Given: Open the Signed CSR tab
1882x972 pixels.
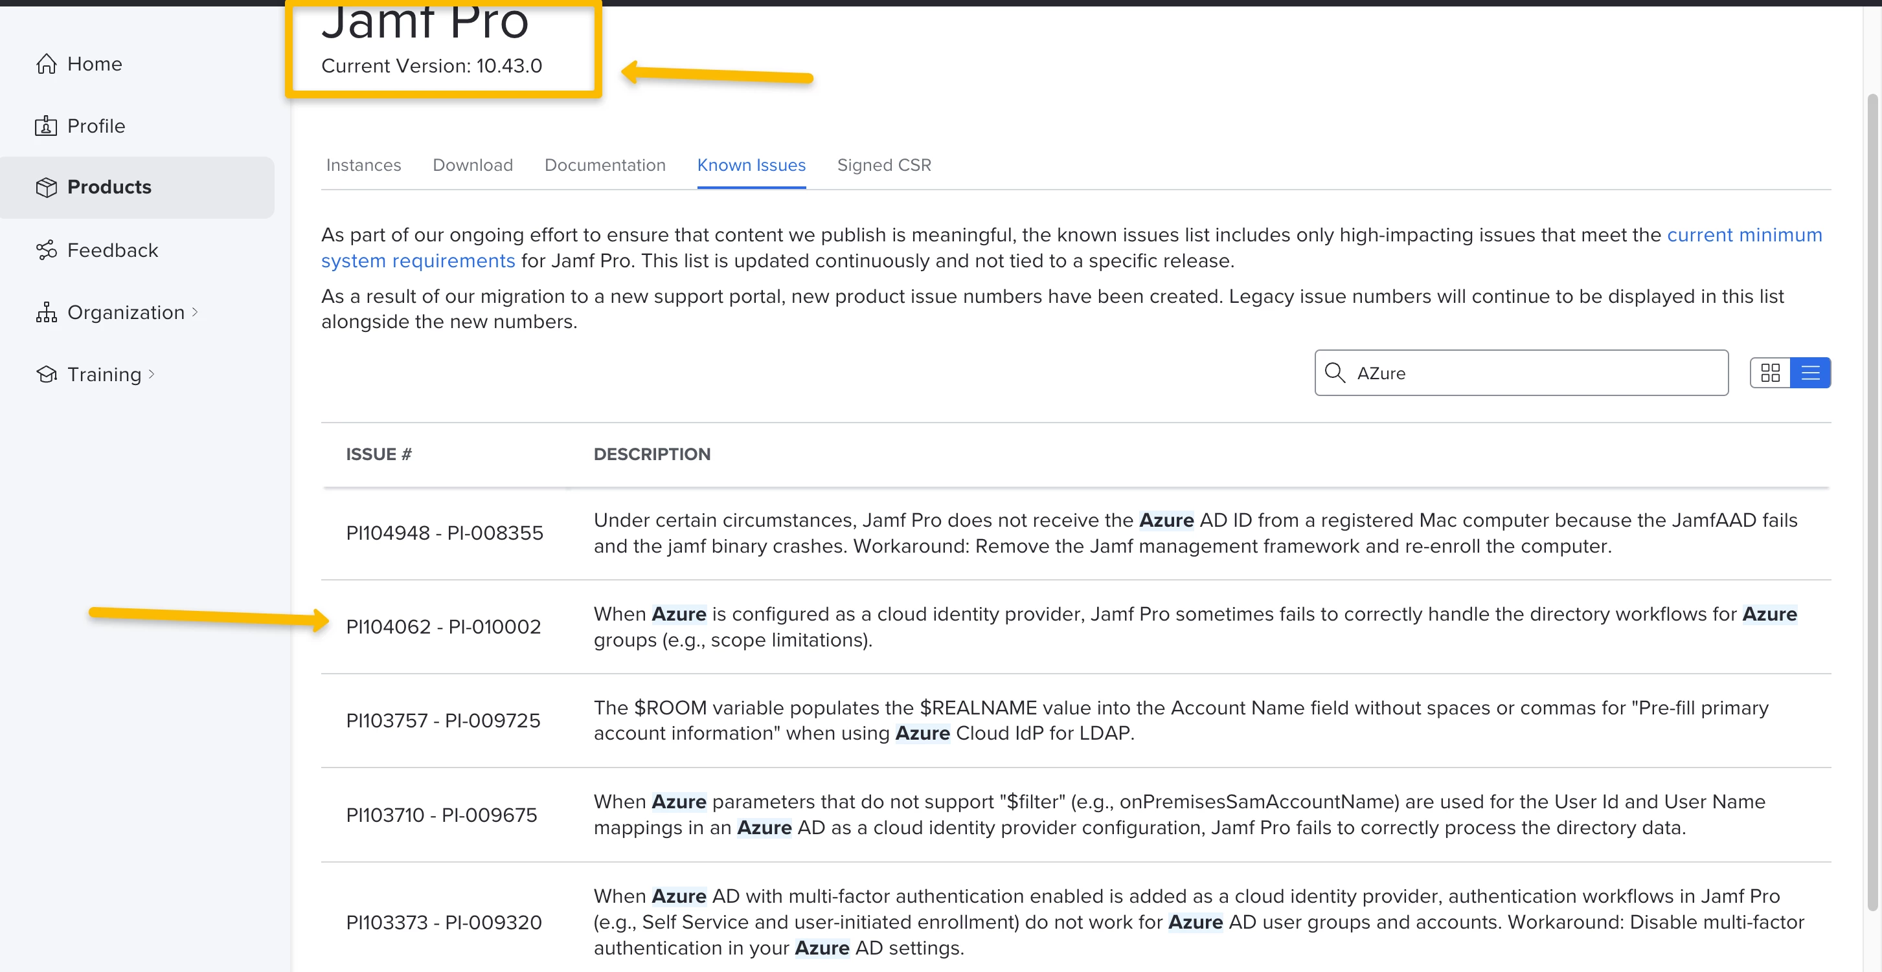Looking at the screenshot, I should 884,166.
